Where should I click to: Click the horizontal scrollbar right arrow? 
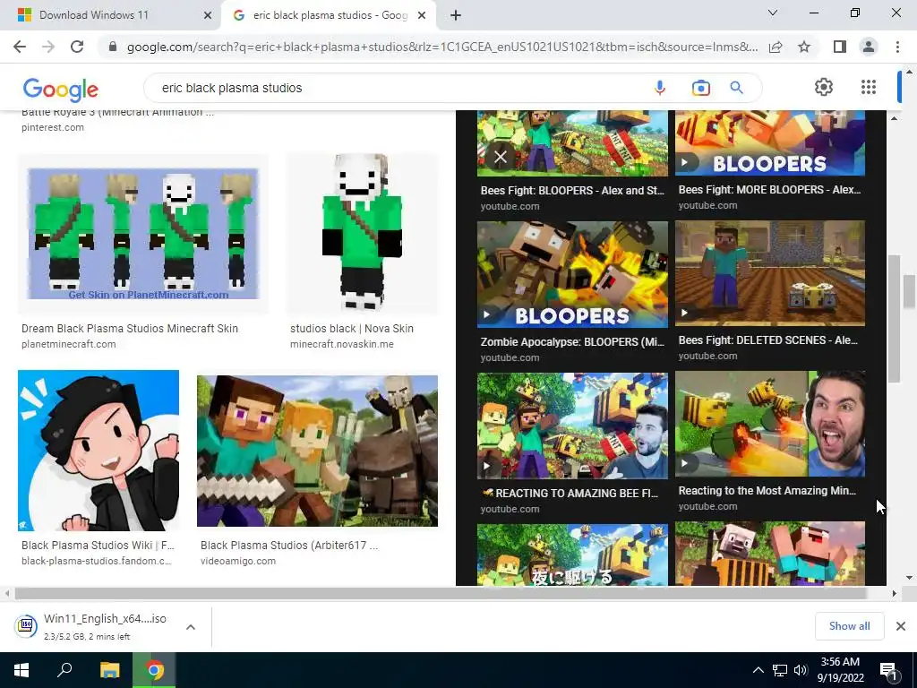coord(894,593)
